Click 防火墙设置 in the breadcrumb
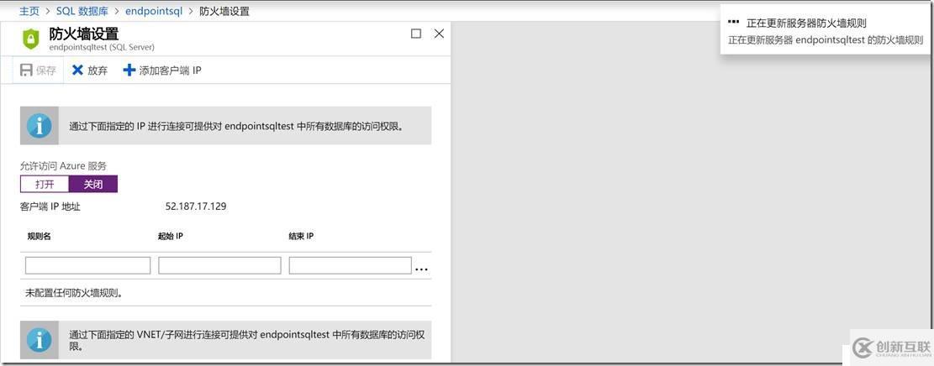This screenshot has height=366, width=934. pos(224,11)
